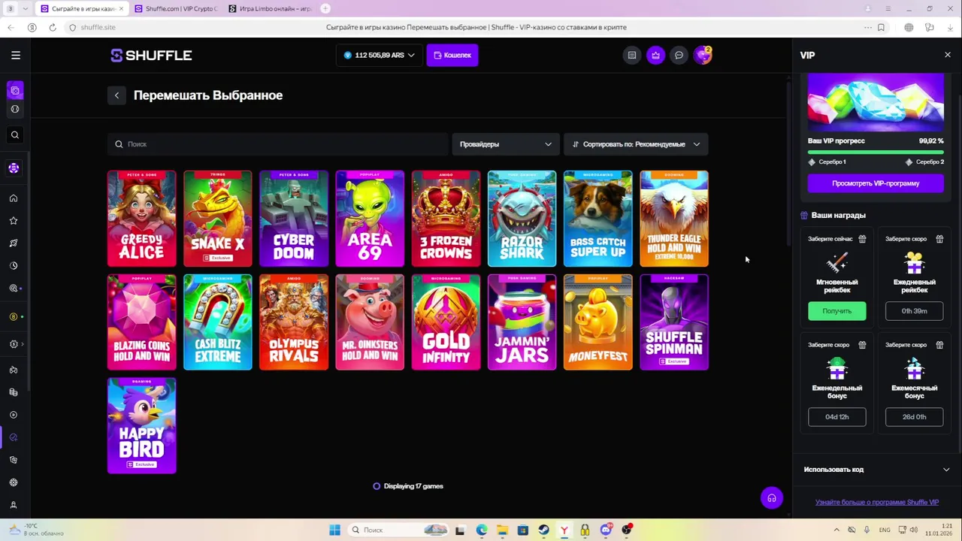962x541 pixels.
Task: Open the sports section icon in sidebar
Action: 15,110
